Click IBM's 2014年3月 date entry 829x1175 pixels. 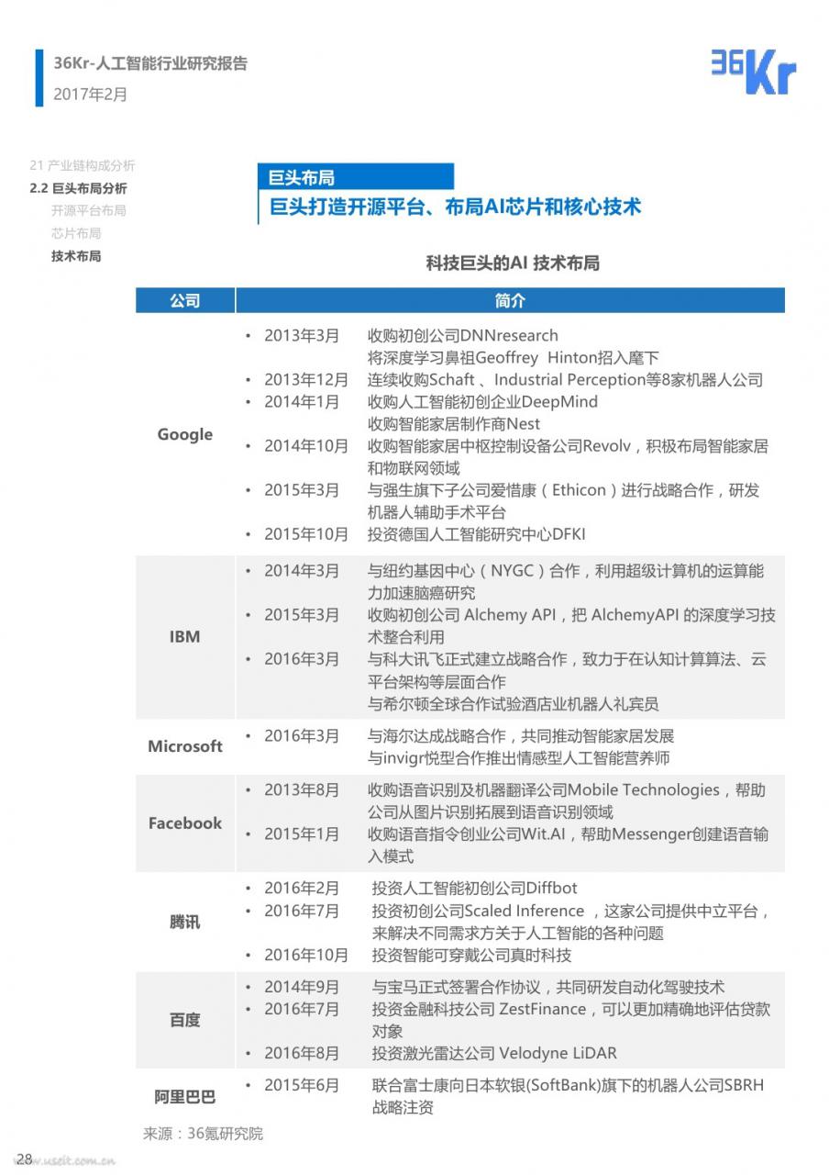(x=301, y=570)
